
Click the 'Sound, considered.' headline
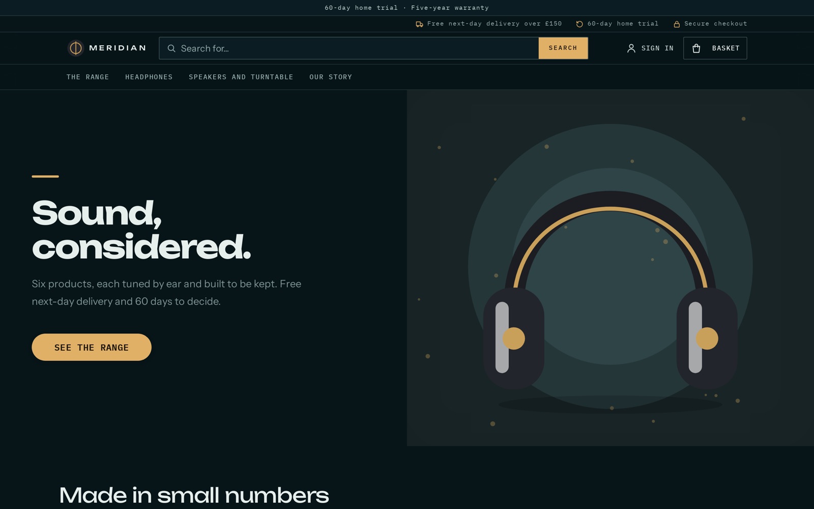tap(141, 230)
